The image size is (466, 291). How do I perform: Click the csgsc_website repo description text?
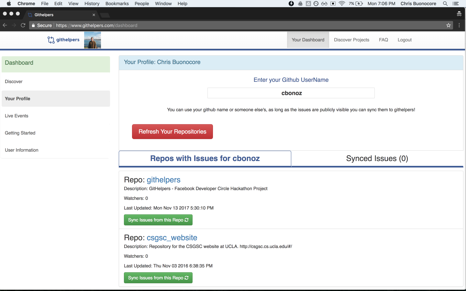tap(208, 246)
